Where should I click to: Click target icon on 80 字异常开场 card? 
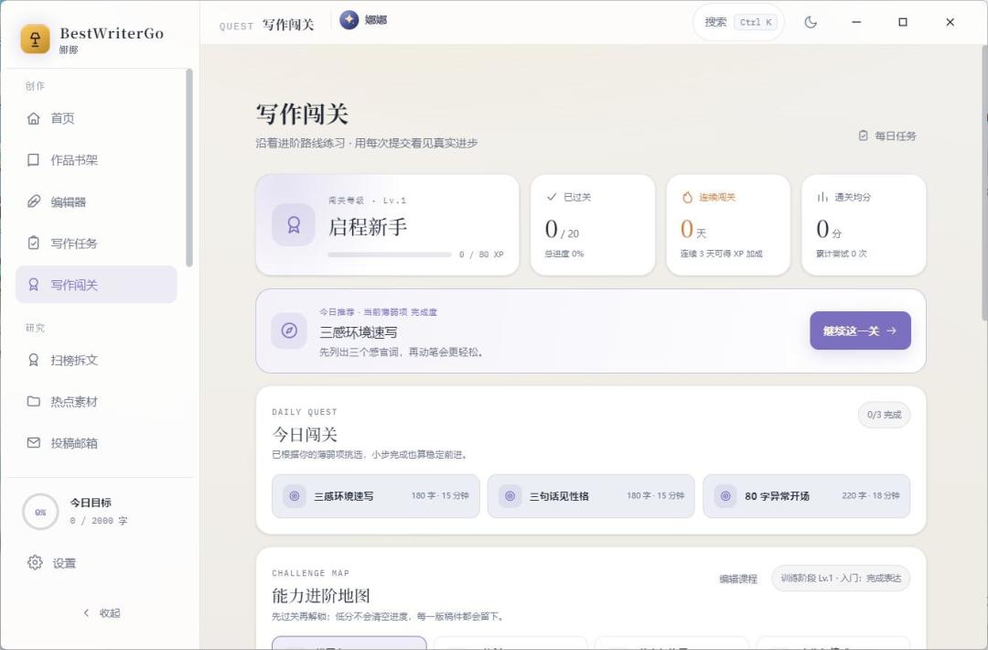click(x=725, y=496)
